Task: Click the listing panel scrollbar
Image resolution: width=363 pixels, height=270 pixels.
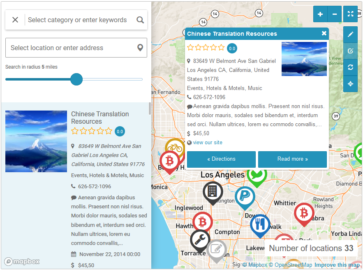Action: 150,108
